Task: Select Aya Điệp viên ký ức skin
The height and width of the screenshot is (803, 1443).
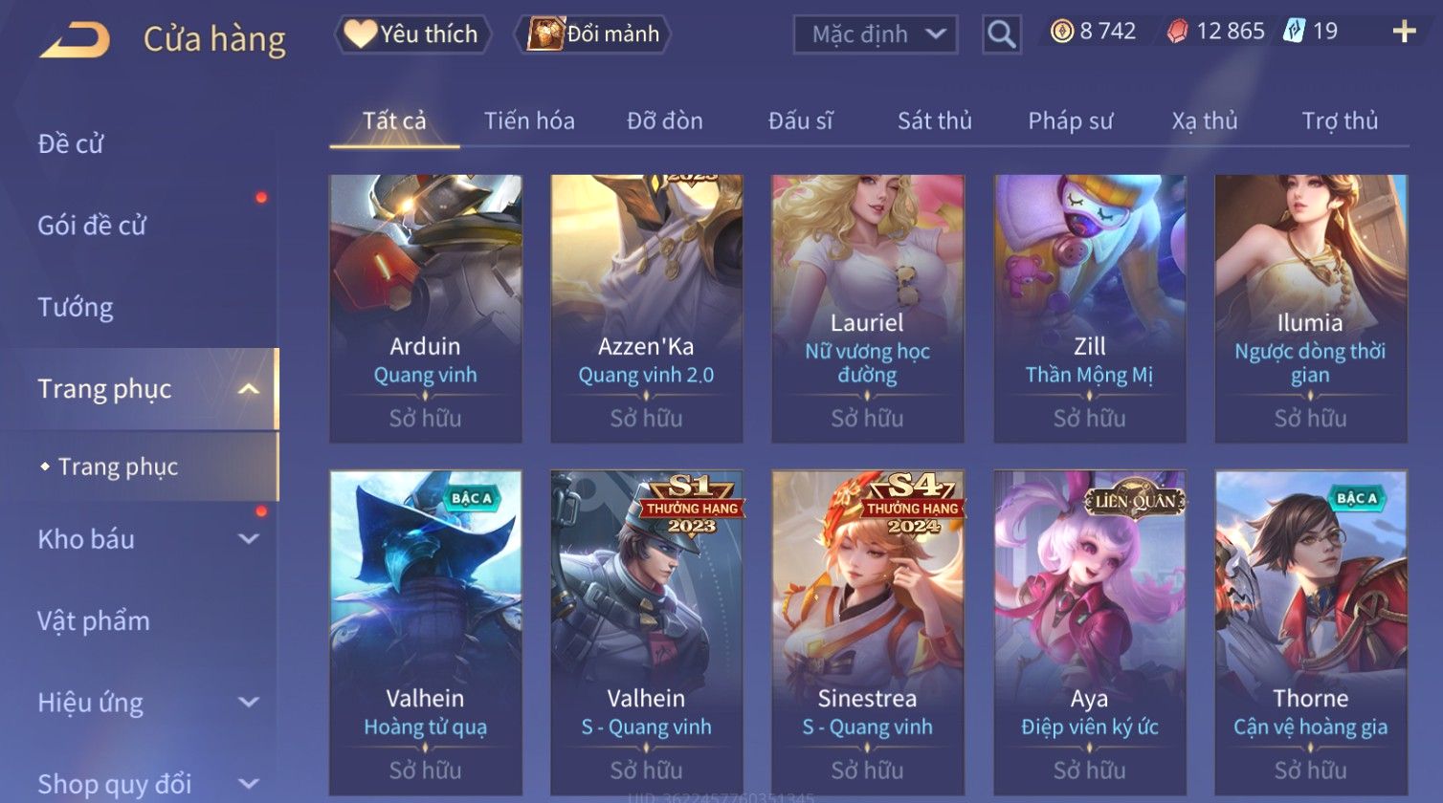Action: pos(1089,633)
